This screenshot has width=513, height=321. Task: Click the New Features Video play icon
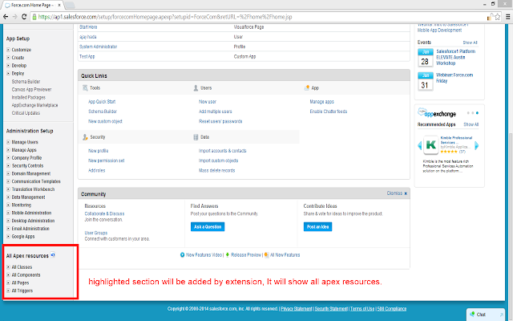tap(182, 255)
